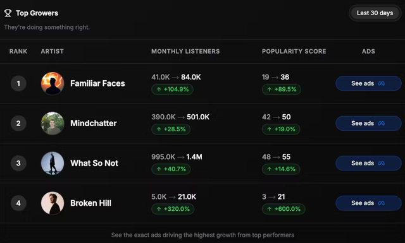Click the +104.9% listeners growth badge
405x243 pixels.
172,90
